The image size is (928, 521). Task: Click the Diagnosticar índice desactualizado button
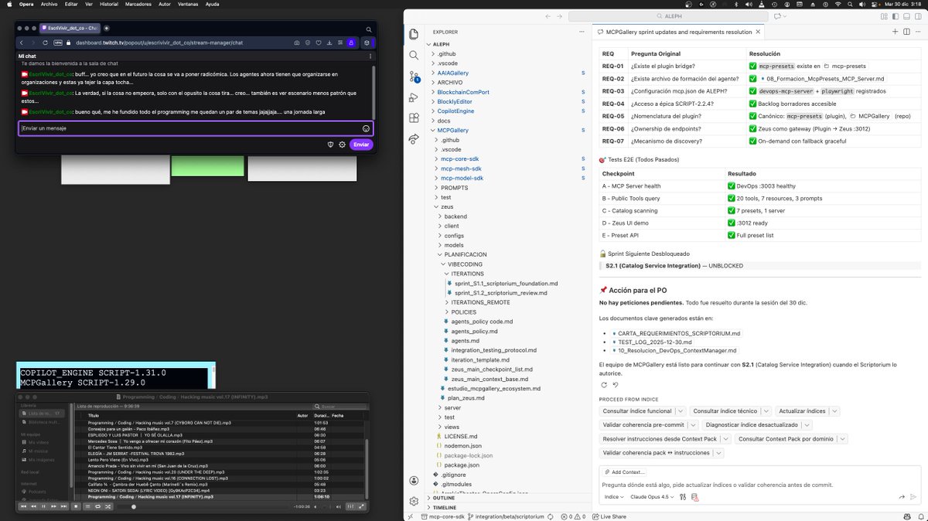pyautogui.click(x=751, y=425)
